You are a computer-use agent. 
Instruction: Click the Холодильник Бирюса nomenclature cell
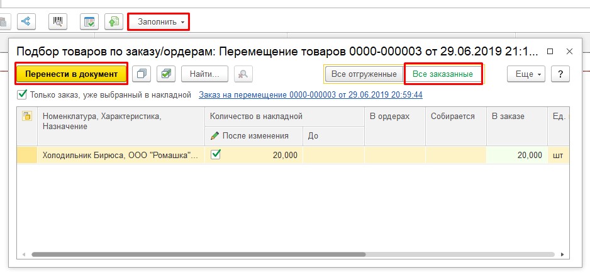121,155
